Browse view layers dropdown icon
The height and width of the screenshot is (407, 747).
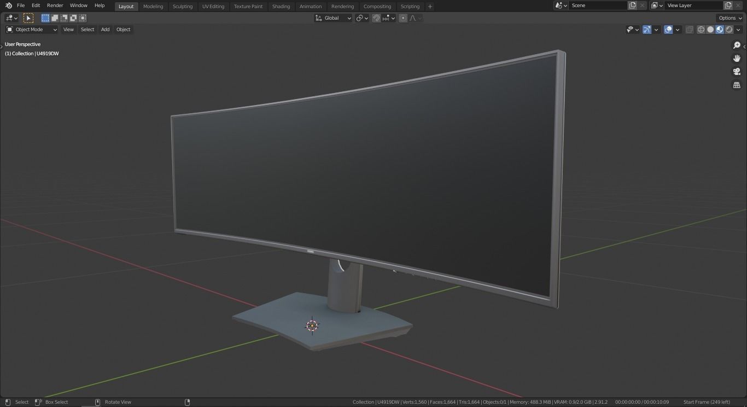[x=657, y=5]
